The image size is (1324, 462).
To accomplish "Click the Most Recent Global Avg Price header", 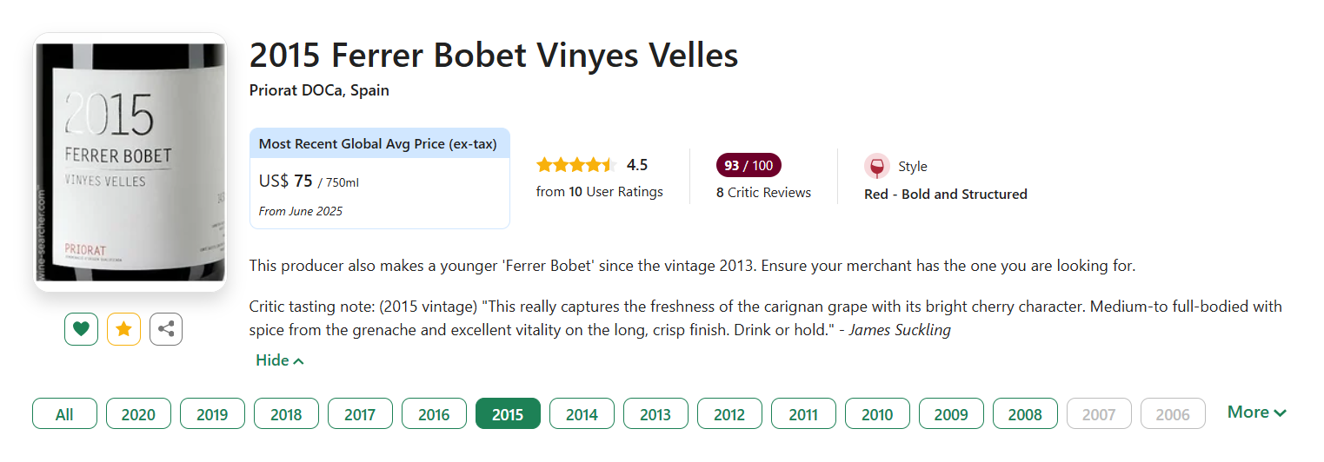I will (379, 143).
